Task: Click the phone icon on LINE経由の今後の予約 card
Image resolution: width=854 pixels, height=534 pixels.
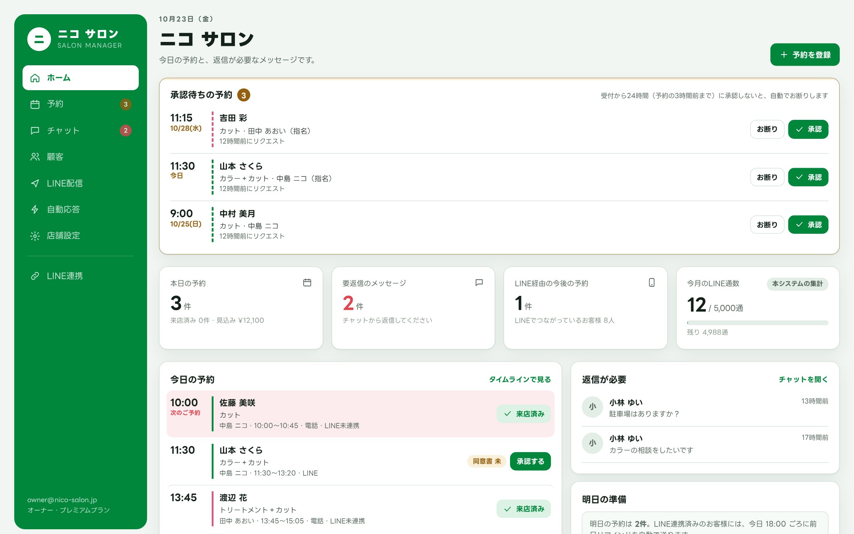Action: 652,282
